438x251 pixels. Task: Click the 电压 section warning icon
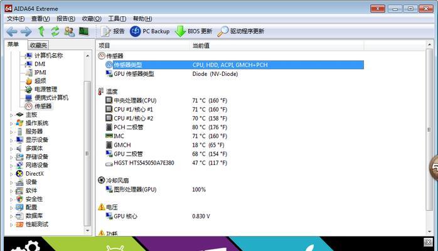pyautogui.click(x=102, y=207)
